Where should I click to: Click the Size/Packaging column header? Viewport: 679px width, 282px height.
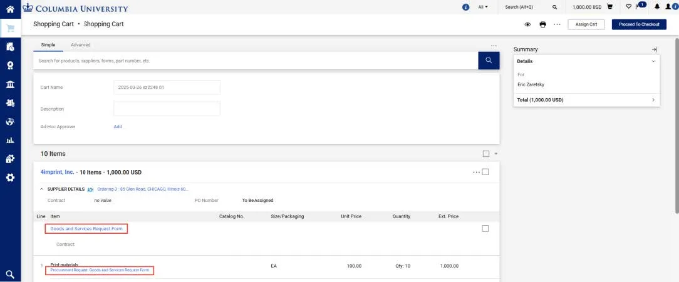tap(287, 216)
